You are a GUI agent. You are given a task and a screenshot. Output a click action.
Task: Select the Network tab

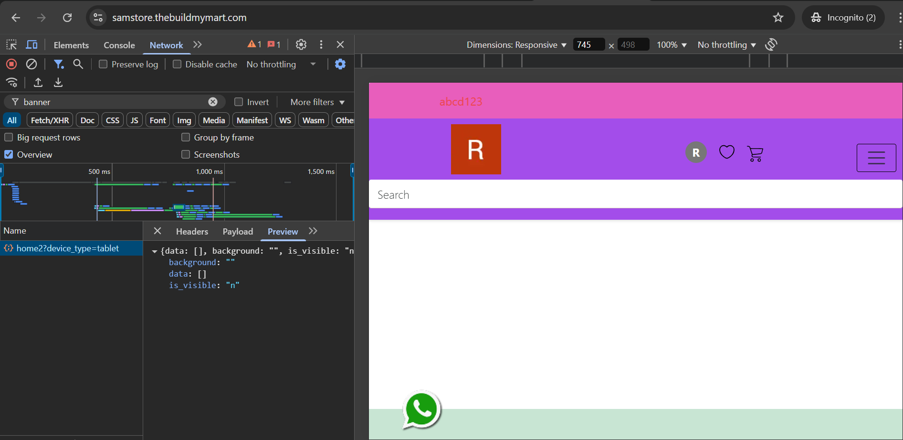166,45
